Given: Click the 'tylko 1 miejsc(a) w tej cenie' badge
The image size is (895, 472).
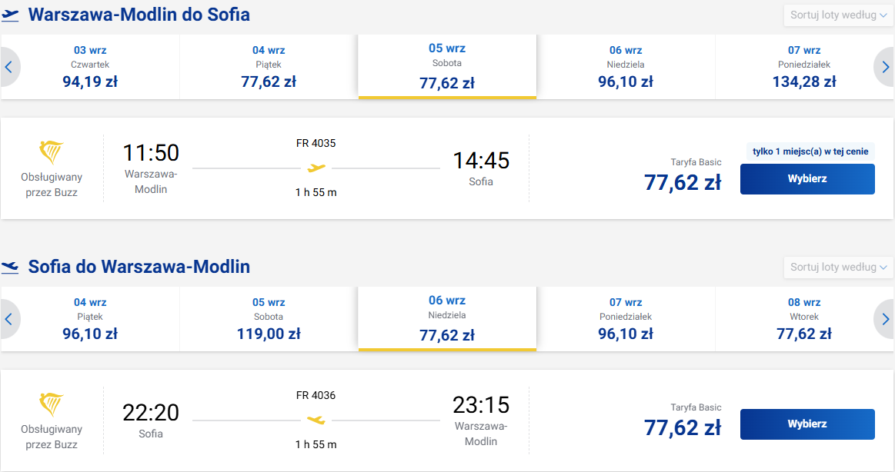Looking at the screenshot, I should [x=810, y=151].
